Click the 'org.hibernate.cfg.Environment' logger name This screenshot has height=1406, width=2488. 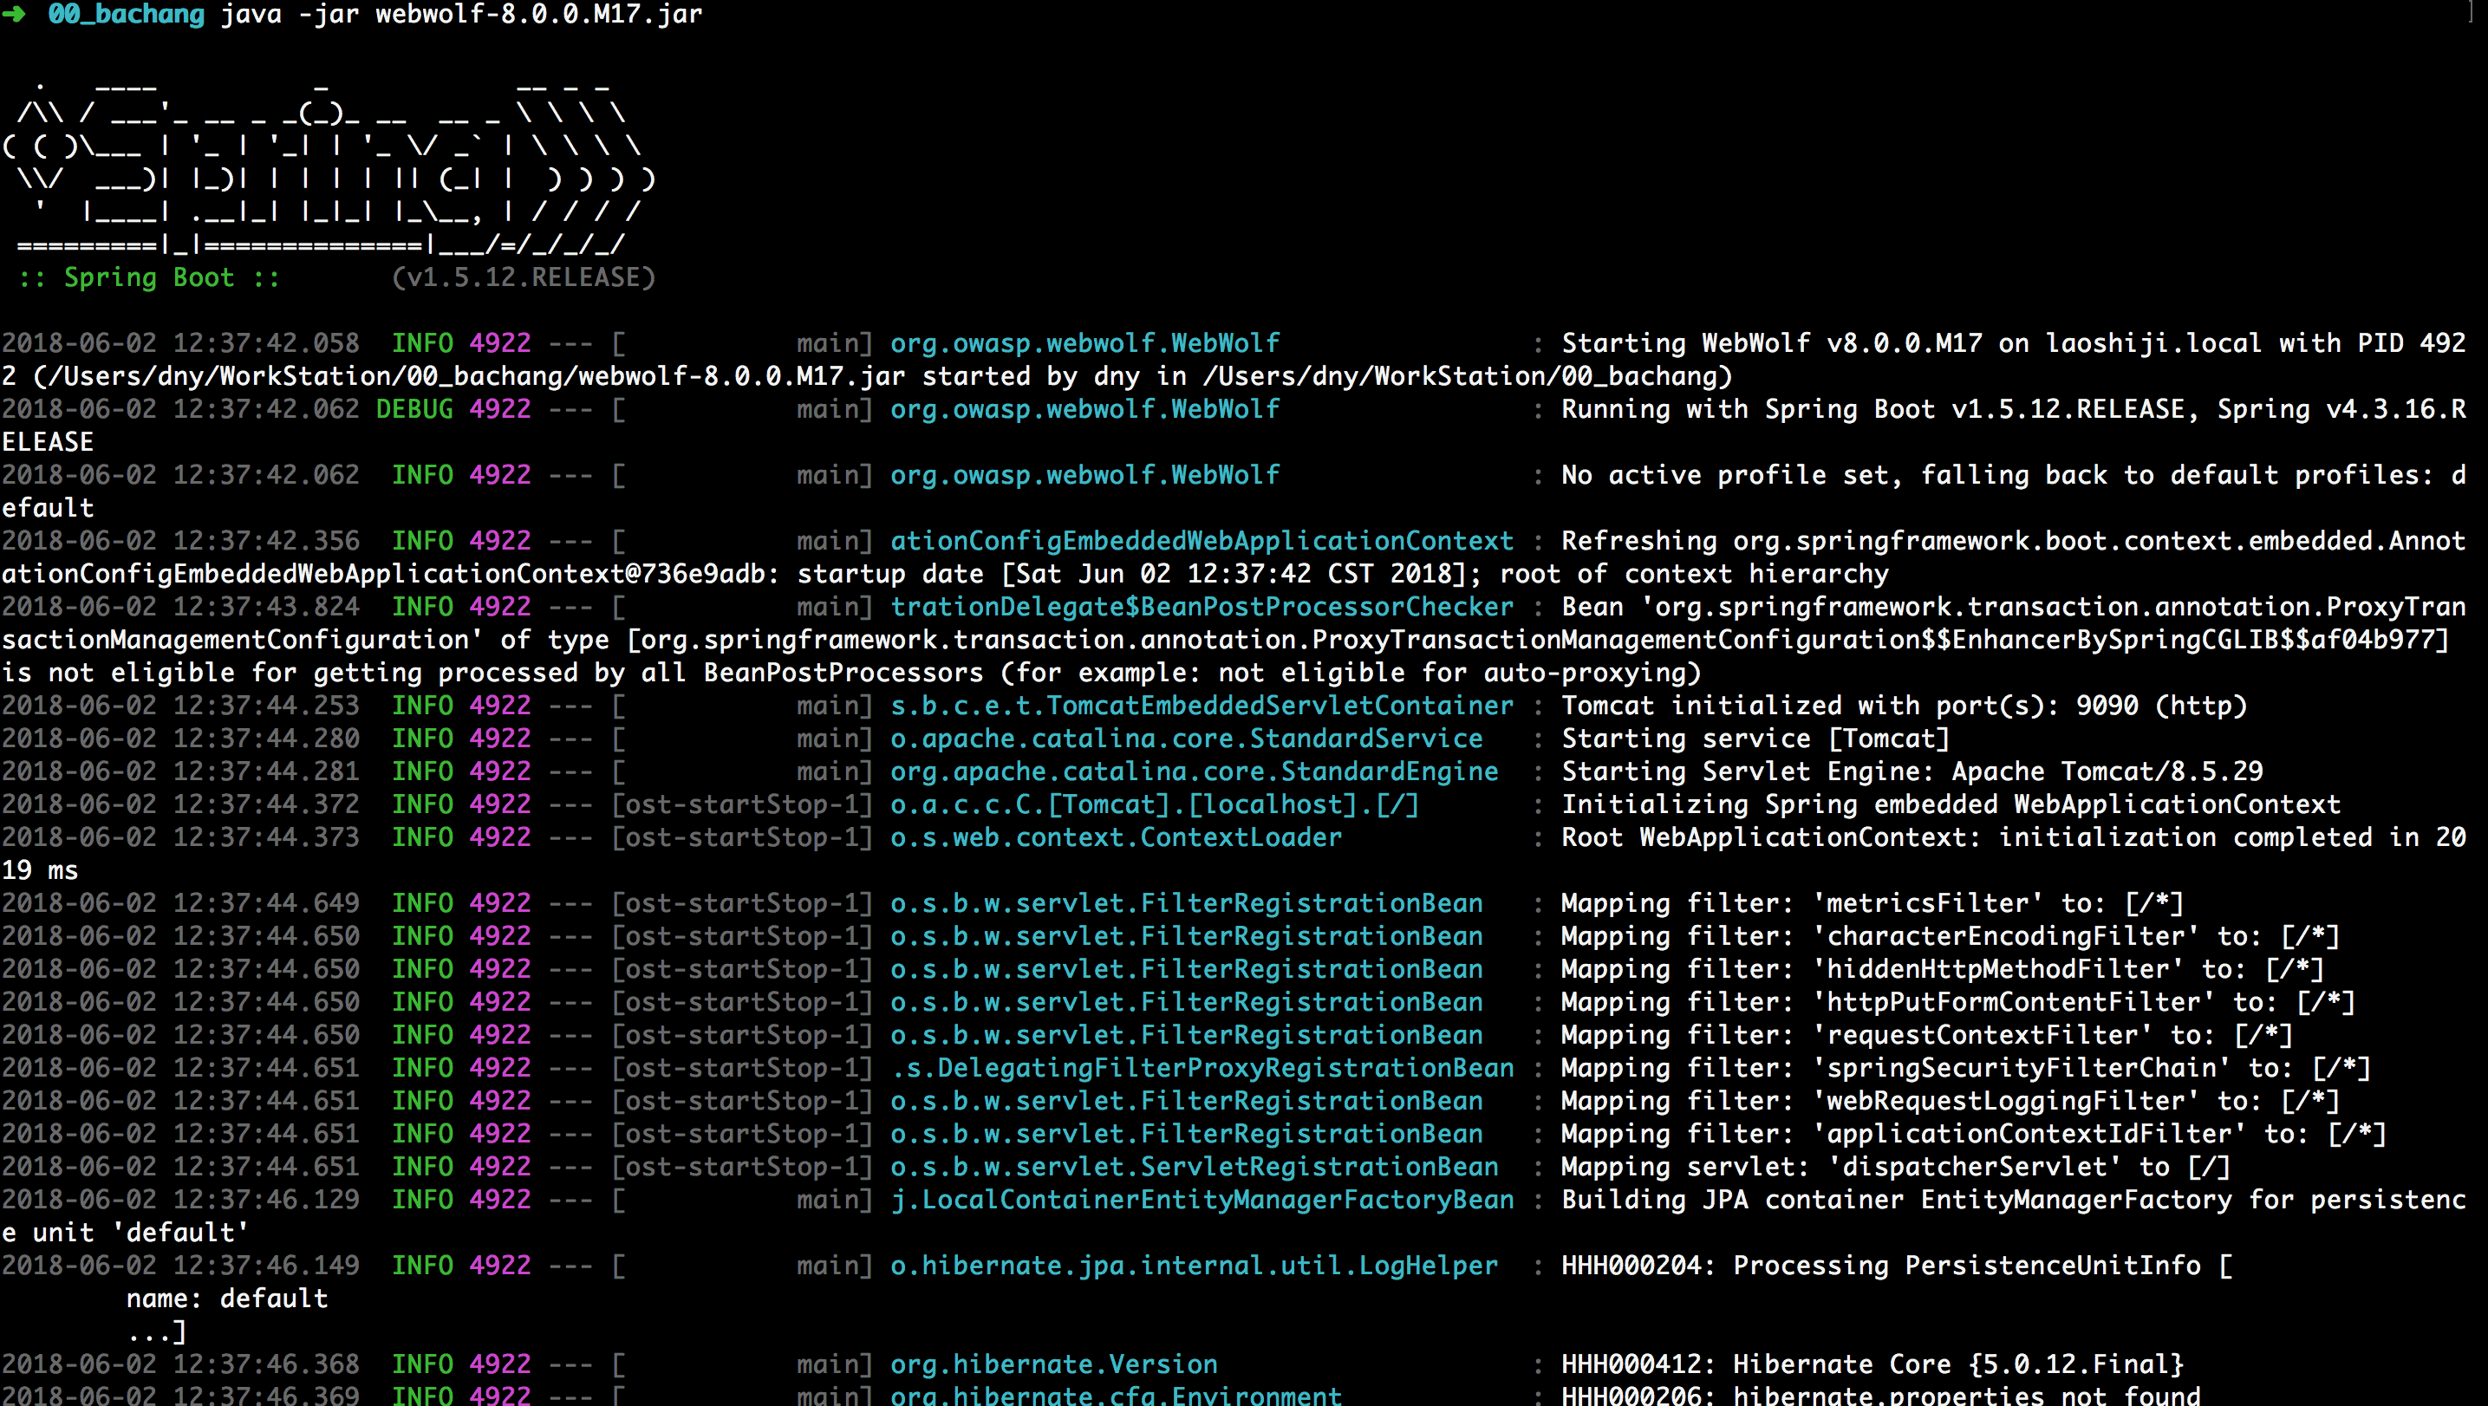(1116, 1396)
